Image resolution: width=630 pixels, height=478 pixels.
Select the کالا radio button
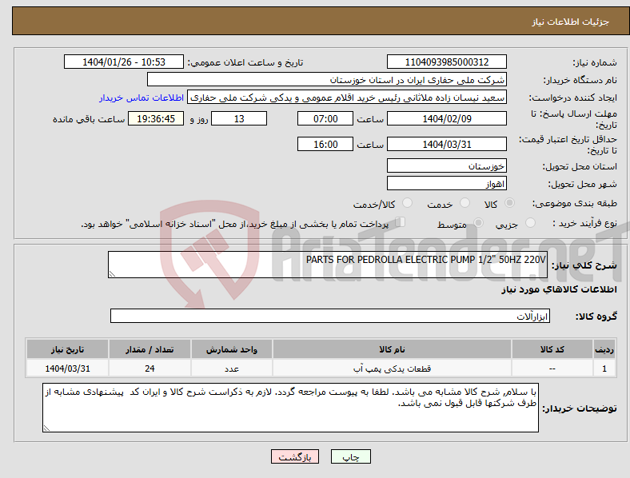(509, 203)
